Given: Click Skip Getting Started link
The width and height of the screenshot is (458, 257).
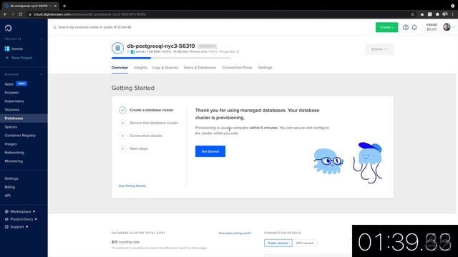Looking at the screenshot, I should pos(132,186).
